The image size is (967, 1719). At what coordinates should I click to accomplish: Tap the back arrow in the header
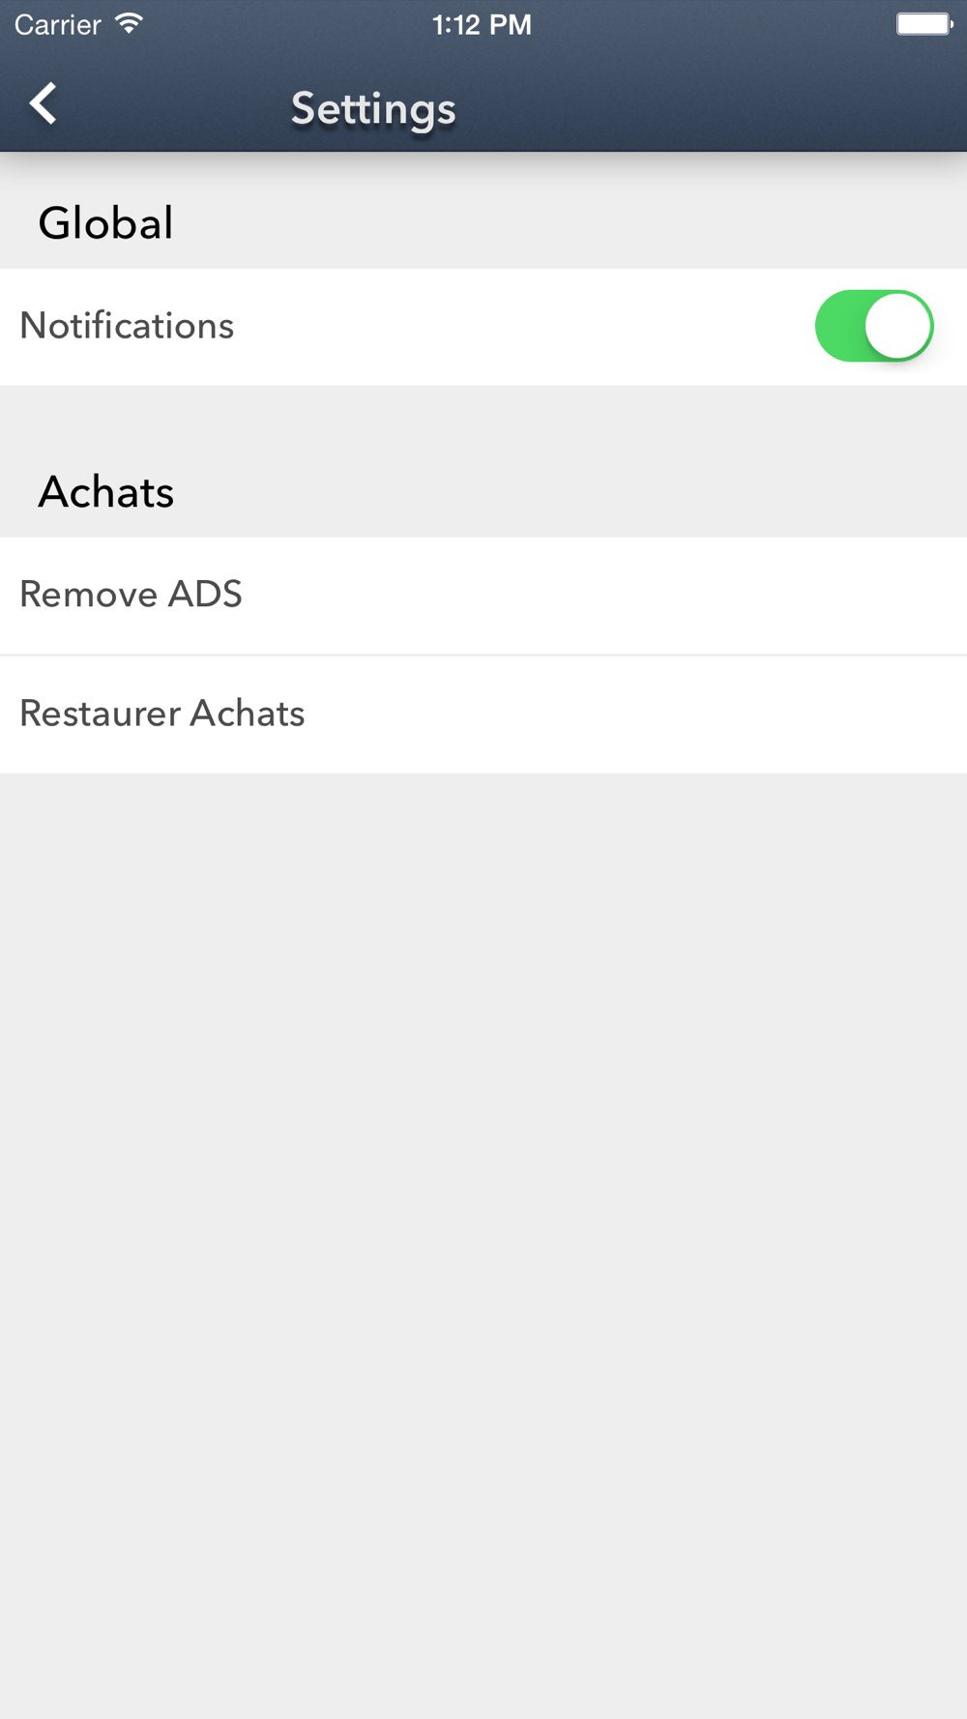click(x=44, y=104)
